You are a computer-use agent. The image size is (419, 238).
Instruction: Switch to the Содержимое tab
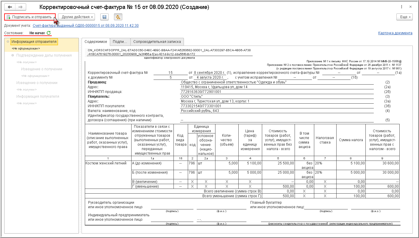point(96,42)
